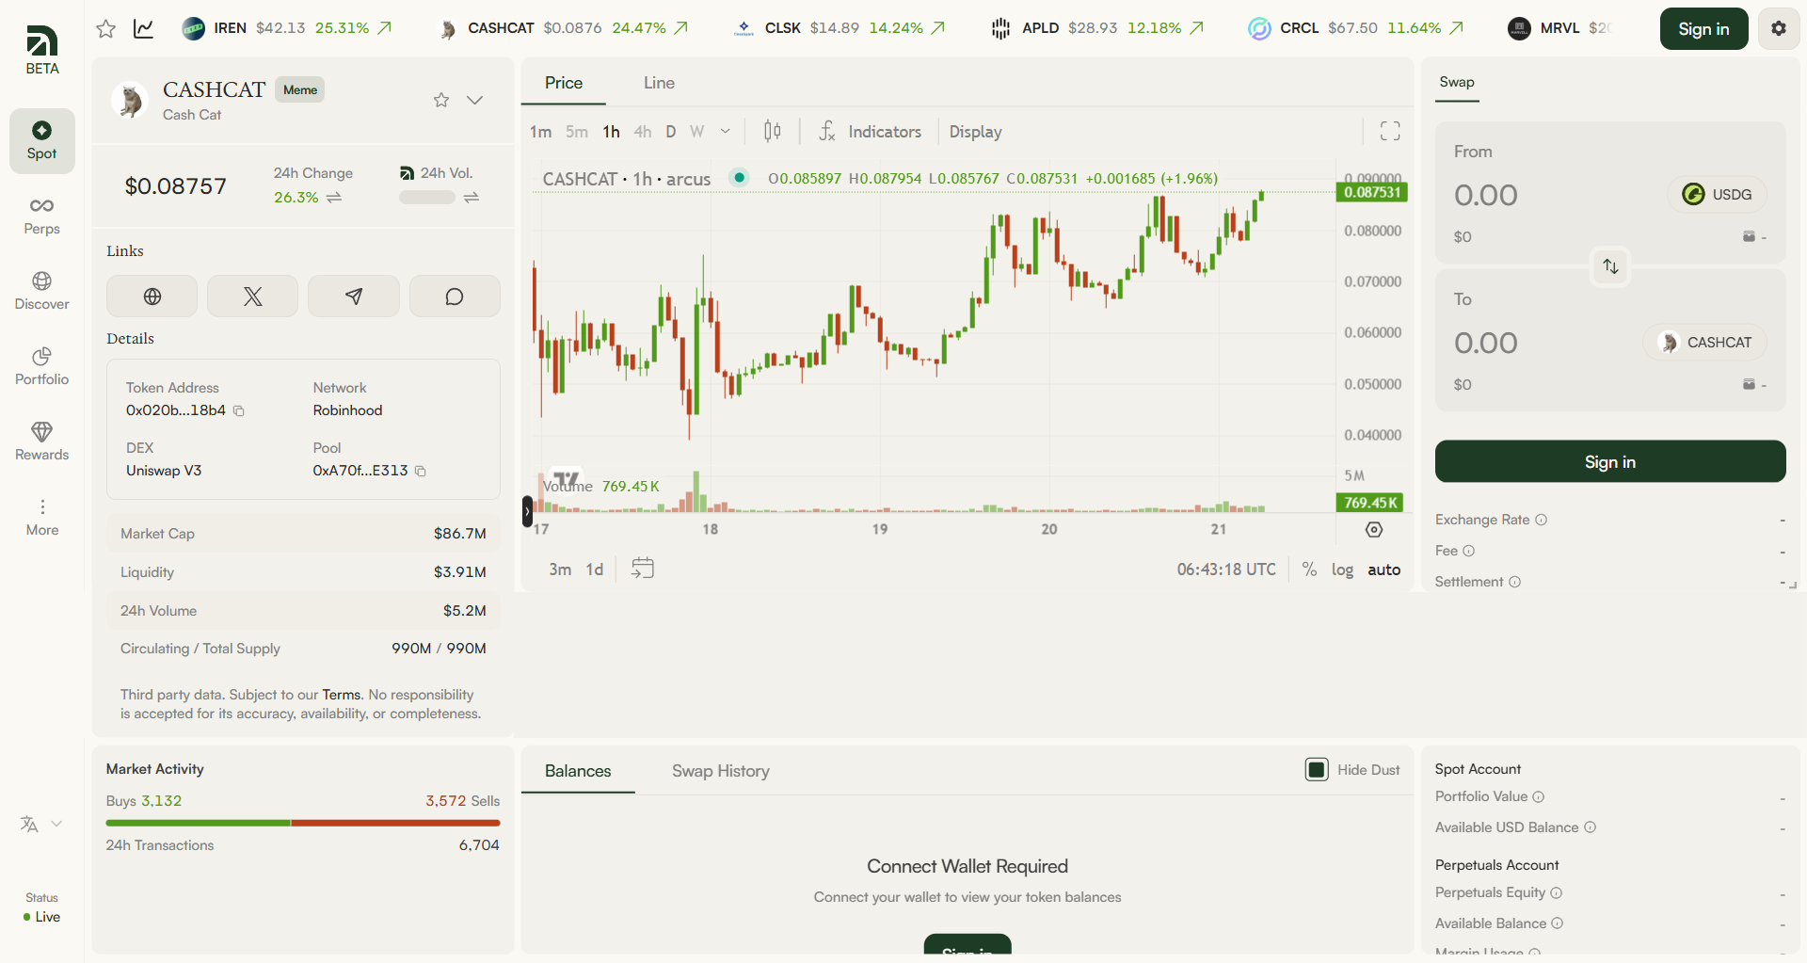Viewport: 1807px width, 963px height.
Task: Expand the CASHCAT token selector chevron
Action: [x=475, y=100]
